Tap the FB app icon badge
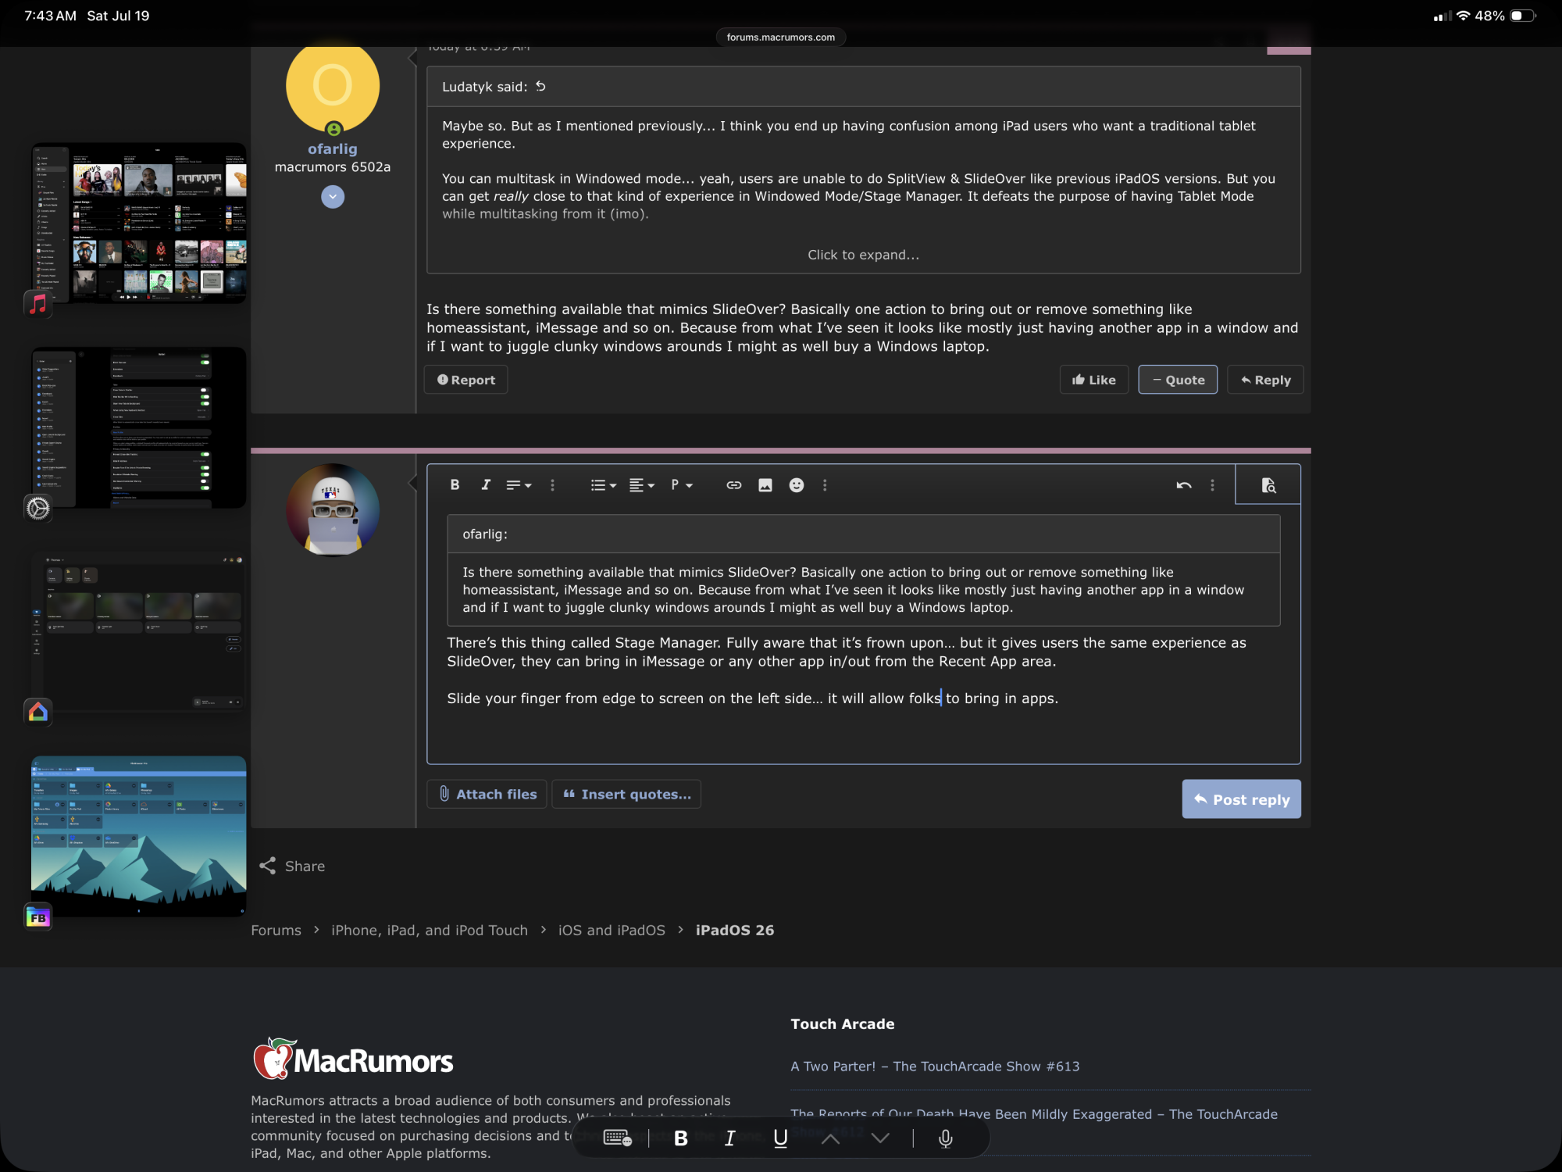The height and width of the screenshot is (1172, 1562). click(37, 917)
